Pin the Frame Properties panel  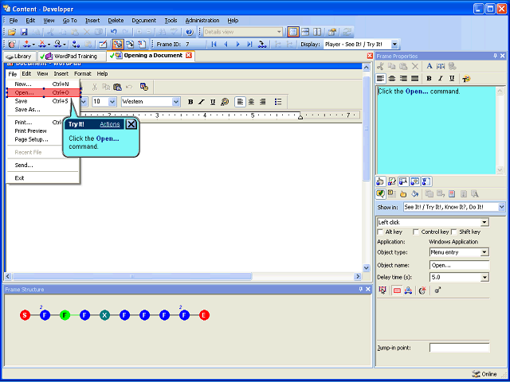(x=496, y=56)
